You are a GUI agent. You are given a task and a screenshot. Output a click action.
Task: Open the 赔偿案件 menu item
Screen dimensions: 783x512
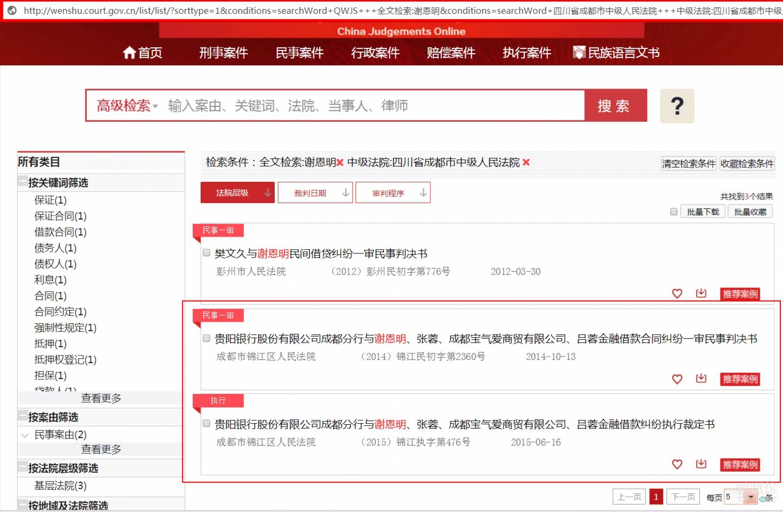(451, 53)
